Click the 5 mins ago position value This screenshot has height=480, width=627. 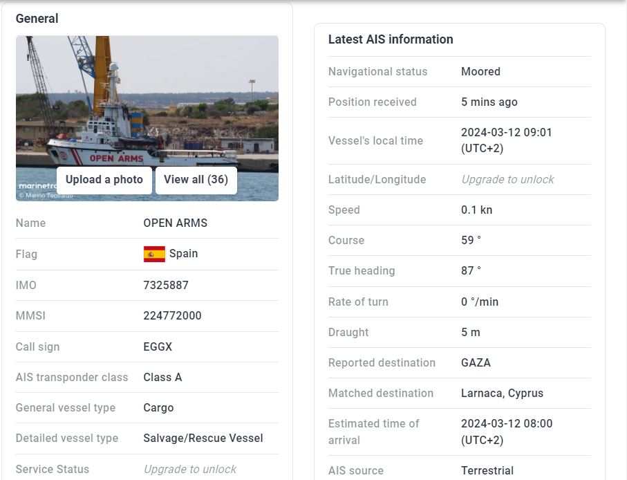click(489, 102)
